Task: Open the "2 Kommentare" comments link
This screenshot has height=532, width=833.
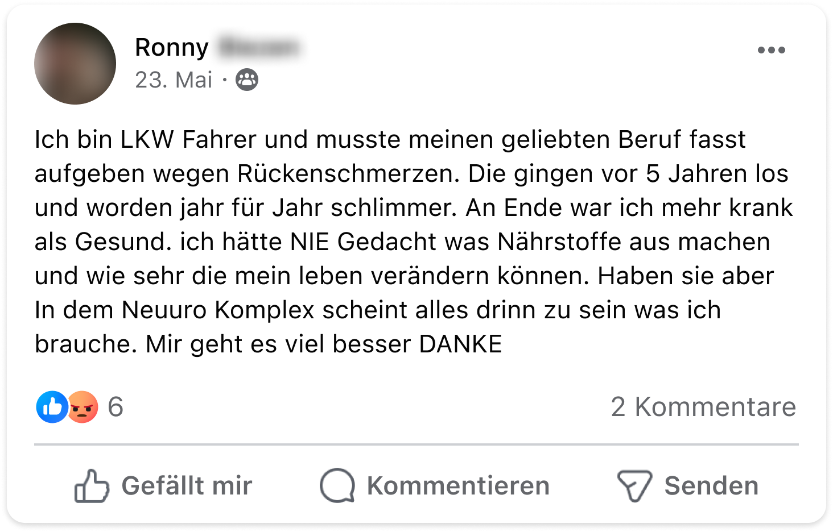Action: coord(703,407)
